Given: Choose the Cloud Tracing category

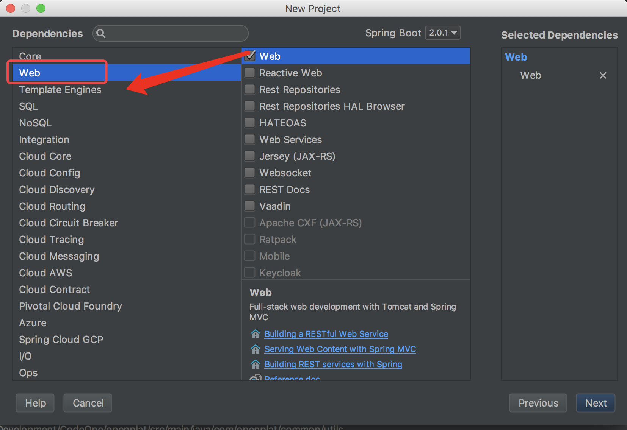Looking at the screenshot, I should [x=127, y=239].
